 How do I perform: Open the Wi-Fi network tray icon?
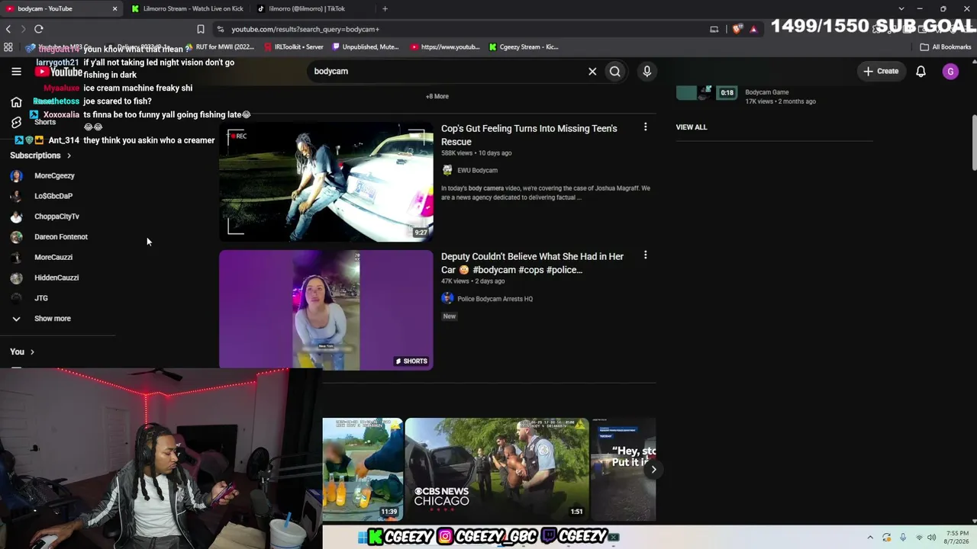pyautogui.click(x=919, y=538)
